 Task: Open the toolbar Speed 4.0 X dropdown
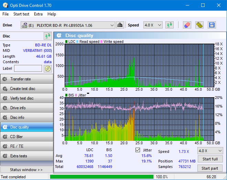[153, 25]
